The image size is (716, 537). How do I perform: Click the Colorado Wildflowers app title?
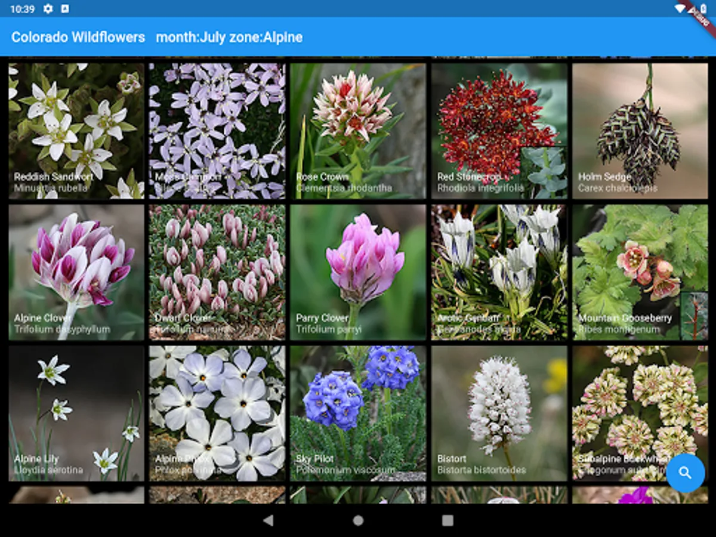coord(78,37)
